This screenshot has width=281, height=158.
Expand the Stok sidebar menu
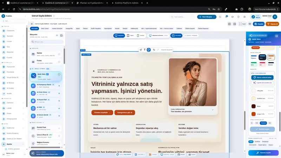pyautogui.click(x=13, y=47)
